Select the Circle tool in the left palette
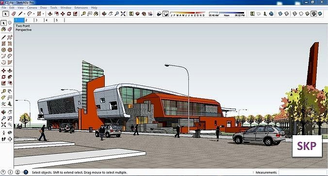Screen dimensions: 328x176 3,50
